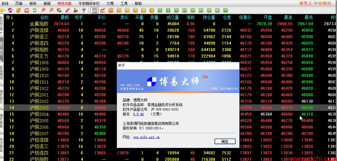Select the 2hr period button
Screen dimensions: 337x161
[x=209, y=10]
